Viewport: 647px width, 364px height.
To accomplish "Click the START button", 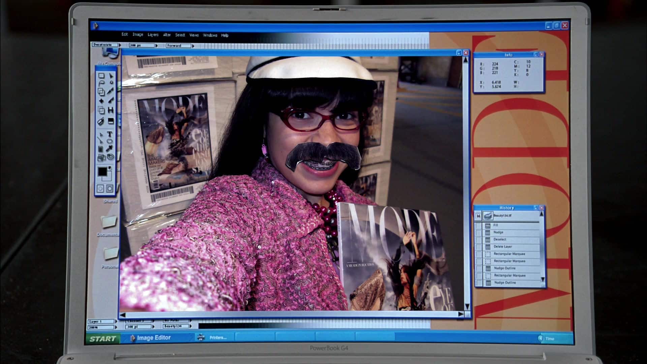I will click(102, 339).
